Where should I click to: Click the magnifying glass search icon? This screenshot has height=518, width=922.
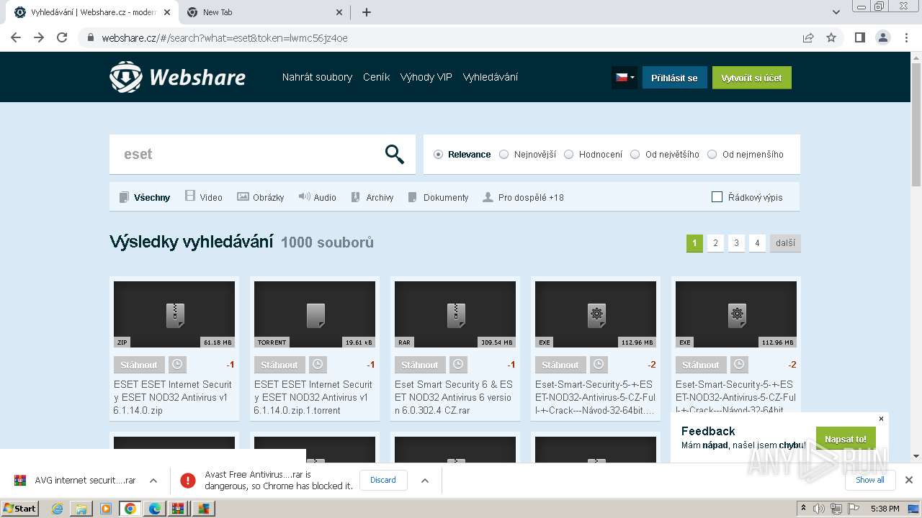click(x=394, y=154)
